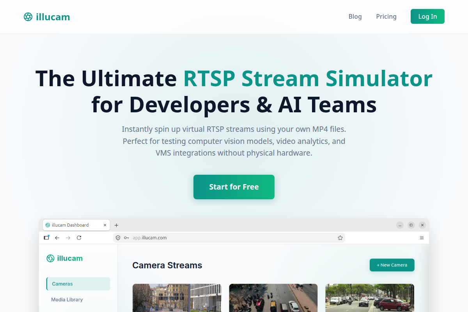Viewport: 468px width, 312px height.
Task: Toggle the browser sidebar panel icon
Action: pos(47,238)
